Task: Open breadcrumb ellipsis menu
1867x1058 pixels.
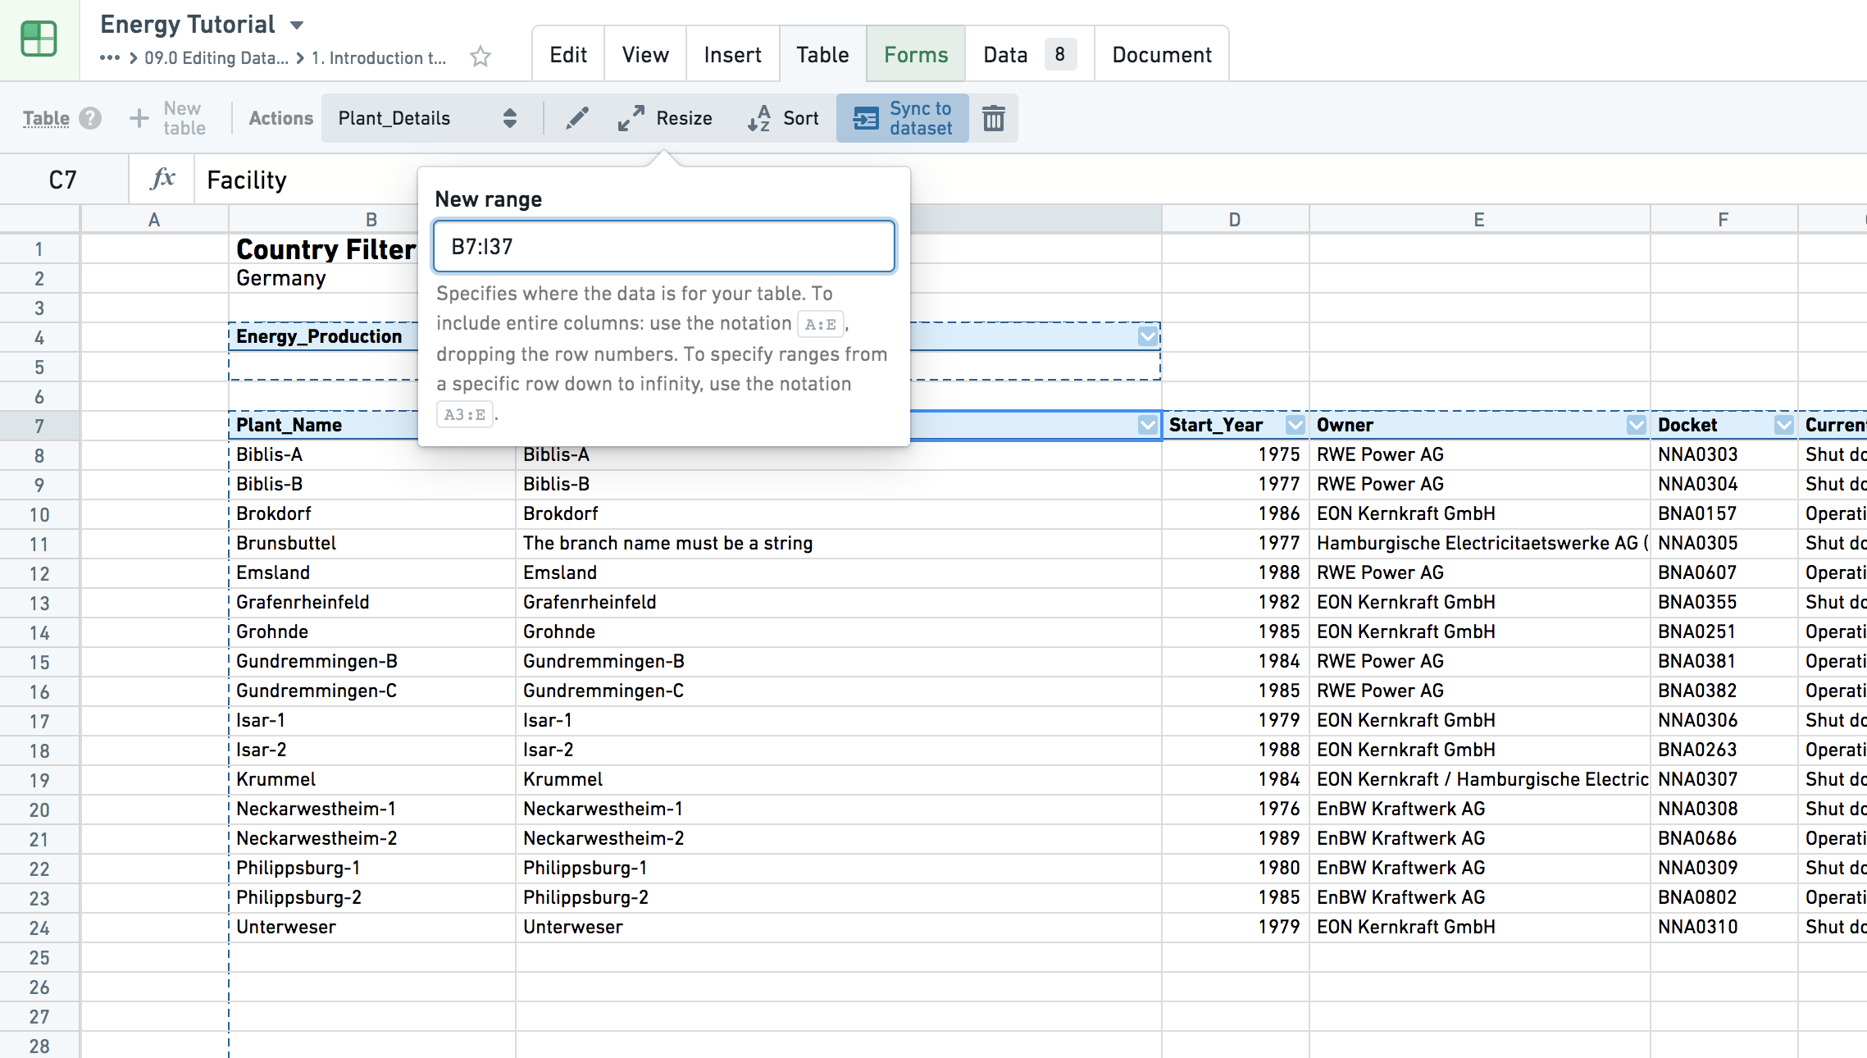Action: tap(110, 57)
